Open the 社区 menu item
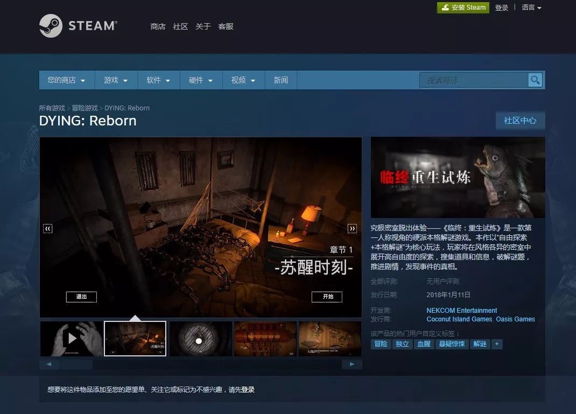This screenshot has height=414, width=576. point(180,26)
